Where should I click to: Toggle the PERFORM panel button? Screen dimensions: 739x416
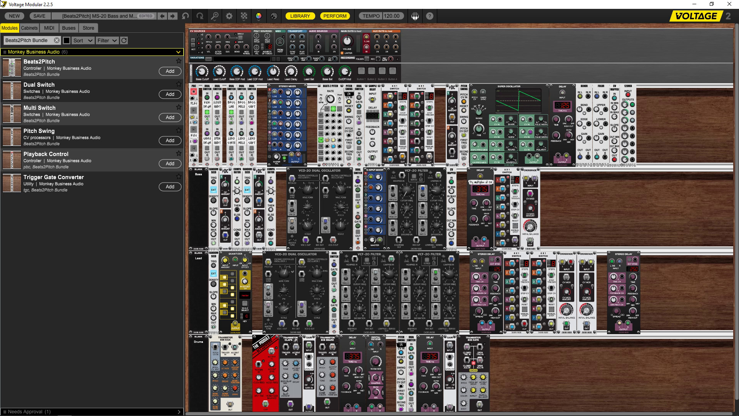pyautogui.click(x=334, y=16)
